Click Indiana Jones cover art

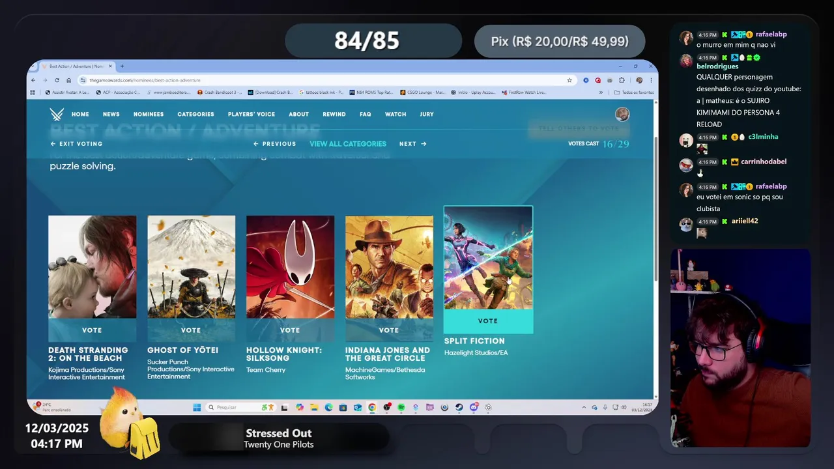tap(389, 267)
